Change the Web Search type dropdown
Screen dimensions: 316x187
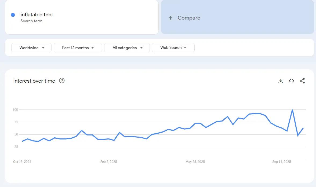[x=173, y=47]
